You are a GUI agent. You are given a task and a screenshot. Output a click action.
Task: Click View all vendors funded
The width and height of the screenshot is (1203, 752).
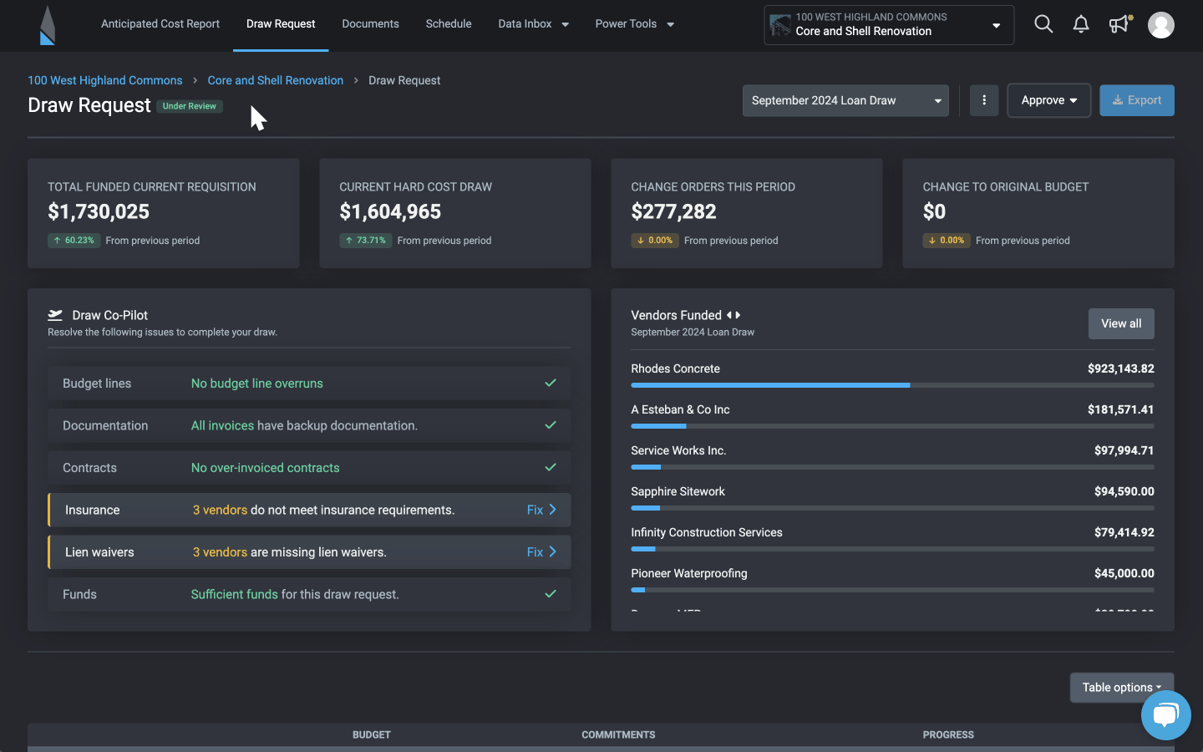[1121, 323]
